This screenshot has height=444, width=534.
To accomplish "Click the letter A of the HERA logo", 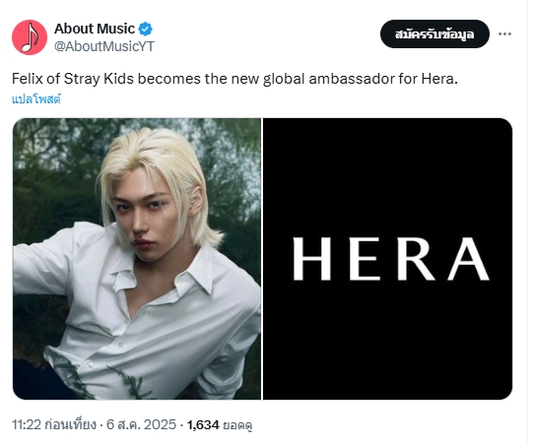I will (x=469, y=259).
